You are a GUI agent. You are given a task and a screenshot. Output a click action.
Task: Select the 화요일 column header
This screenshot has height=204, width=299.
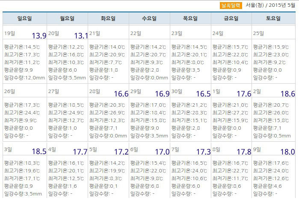[108, 18]
